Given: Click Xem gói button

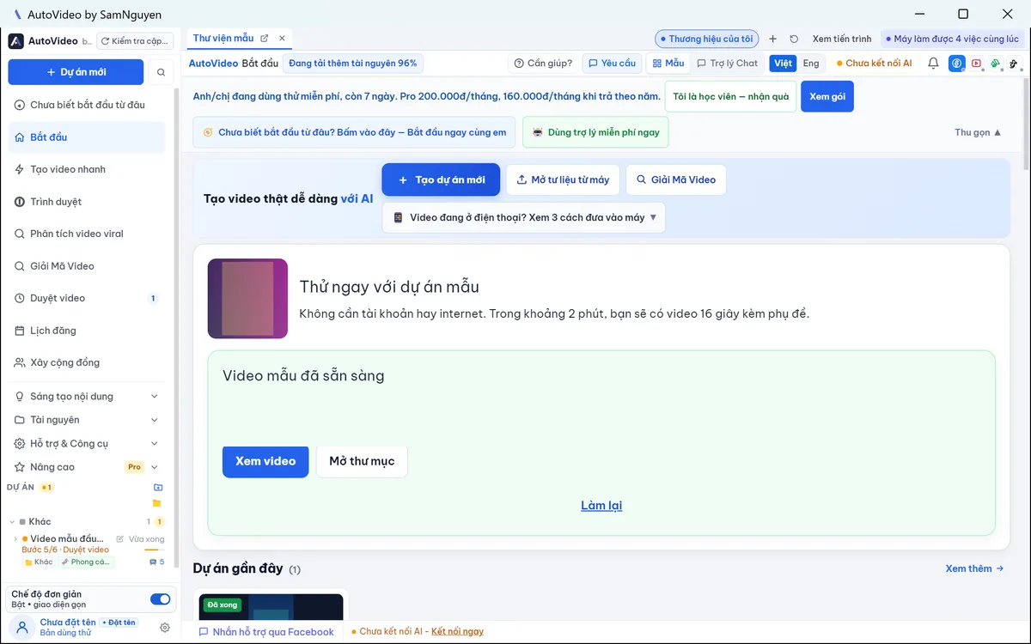Looking at the screenshot, I should 827,97.
